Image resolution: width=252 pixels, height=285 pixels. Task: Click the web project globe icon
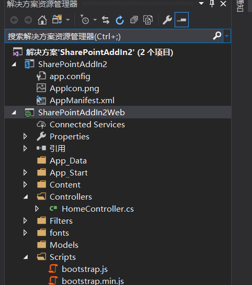pyautogui.click(x=29, y=113)
